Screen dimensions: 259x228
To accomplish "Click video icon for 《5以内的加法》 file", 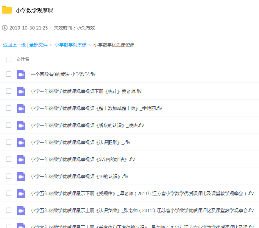I will click(21, 160).
